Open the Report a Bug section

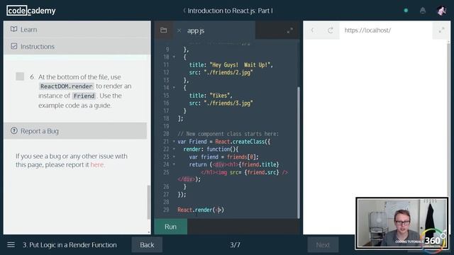click(x=75, y=130)
